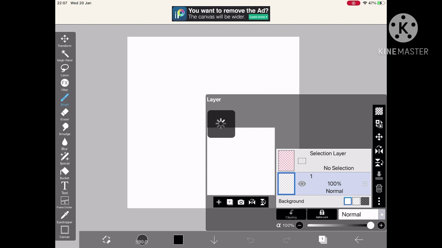Toggle Alpha Lock for the layer
The image size is (442, 248).
[322, 214]
